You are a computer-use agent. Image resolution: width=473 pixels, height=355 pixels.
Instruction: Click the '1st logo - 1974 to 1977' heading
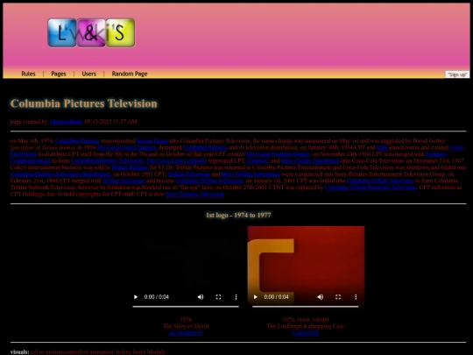point(238,216)
